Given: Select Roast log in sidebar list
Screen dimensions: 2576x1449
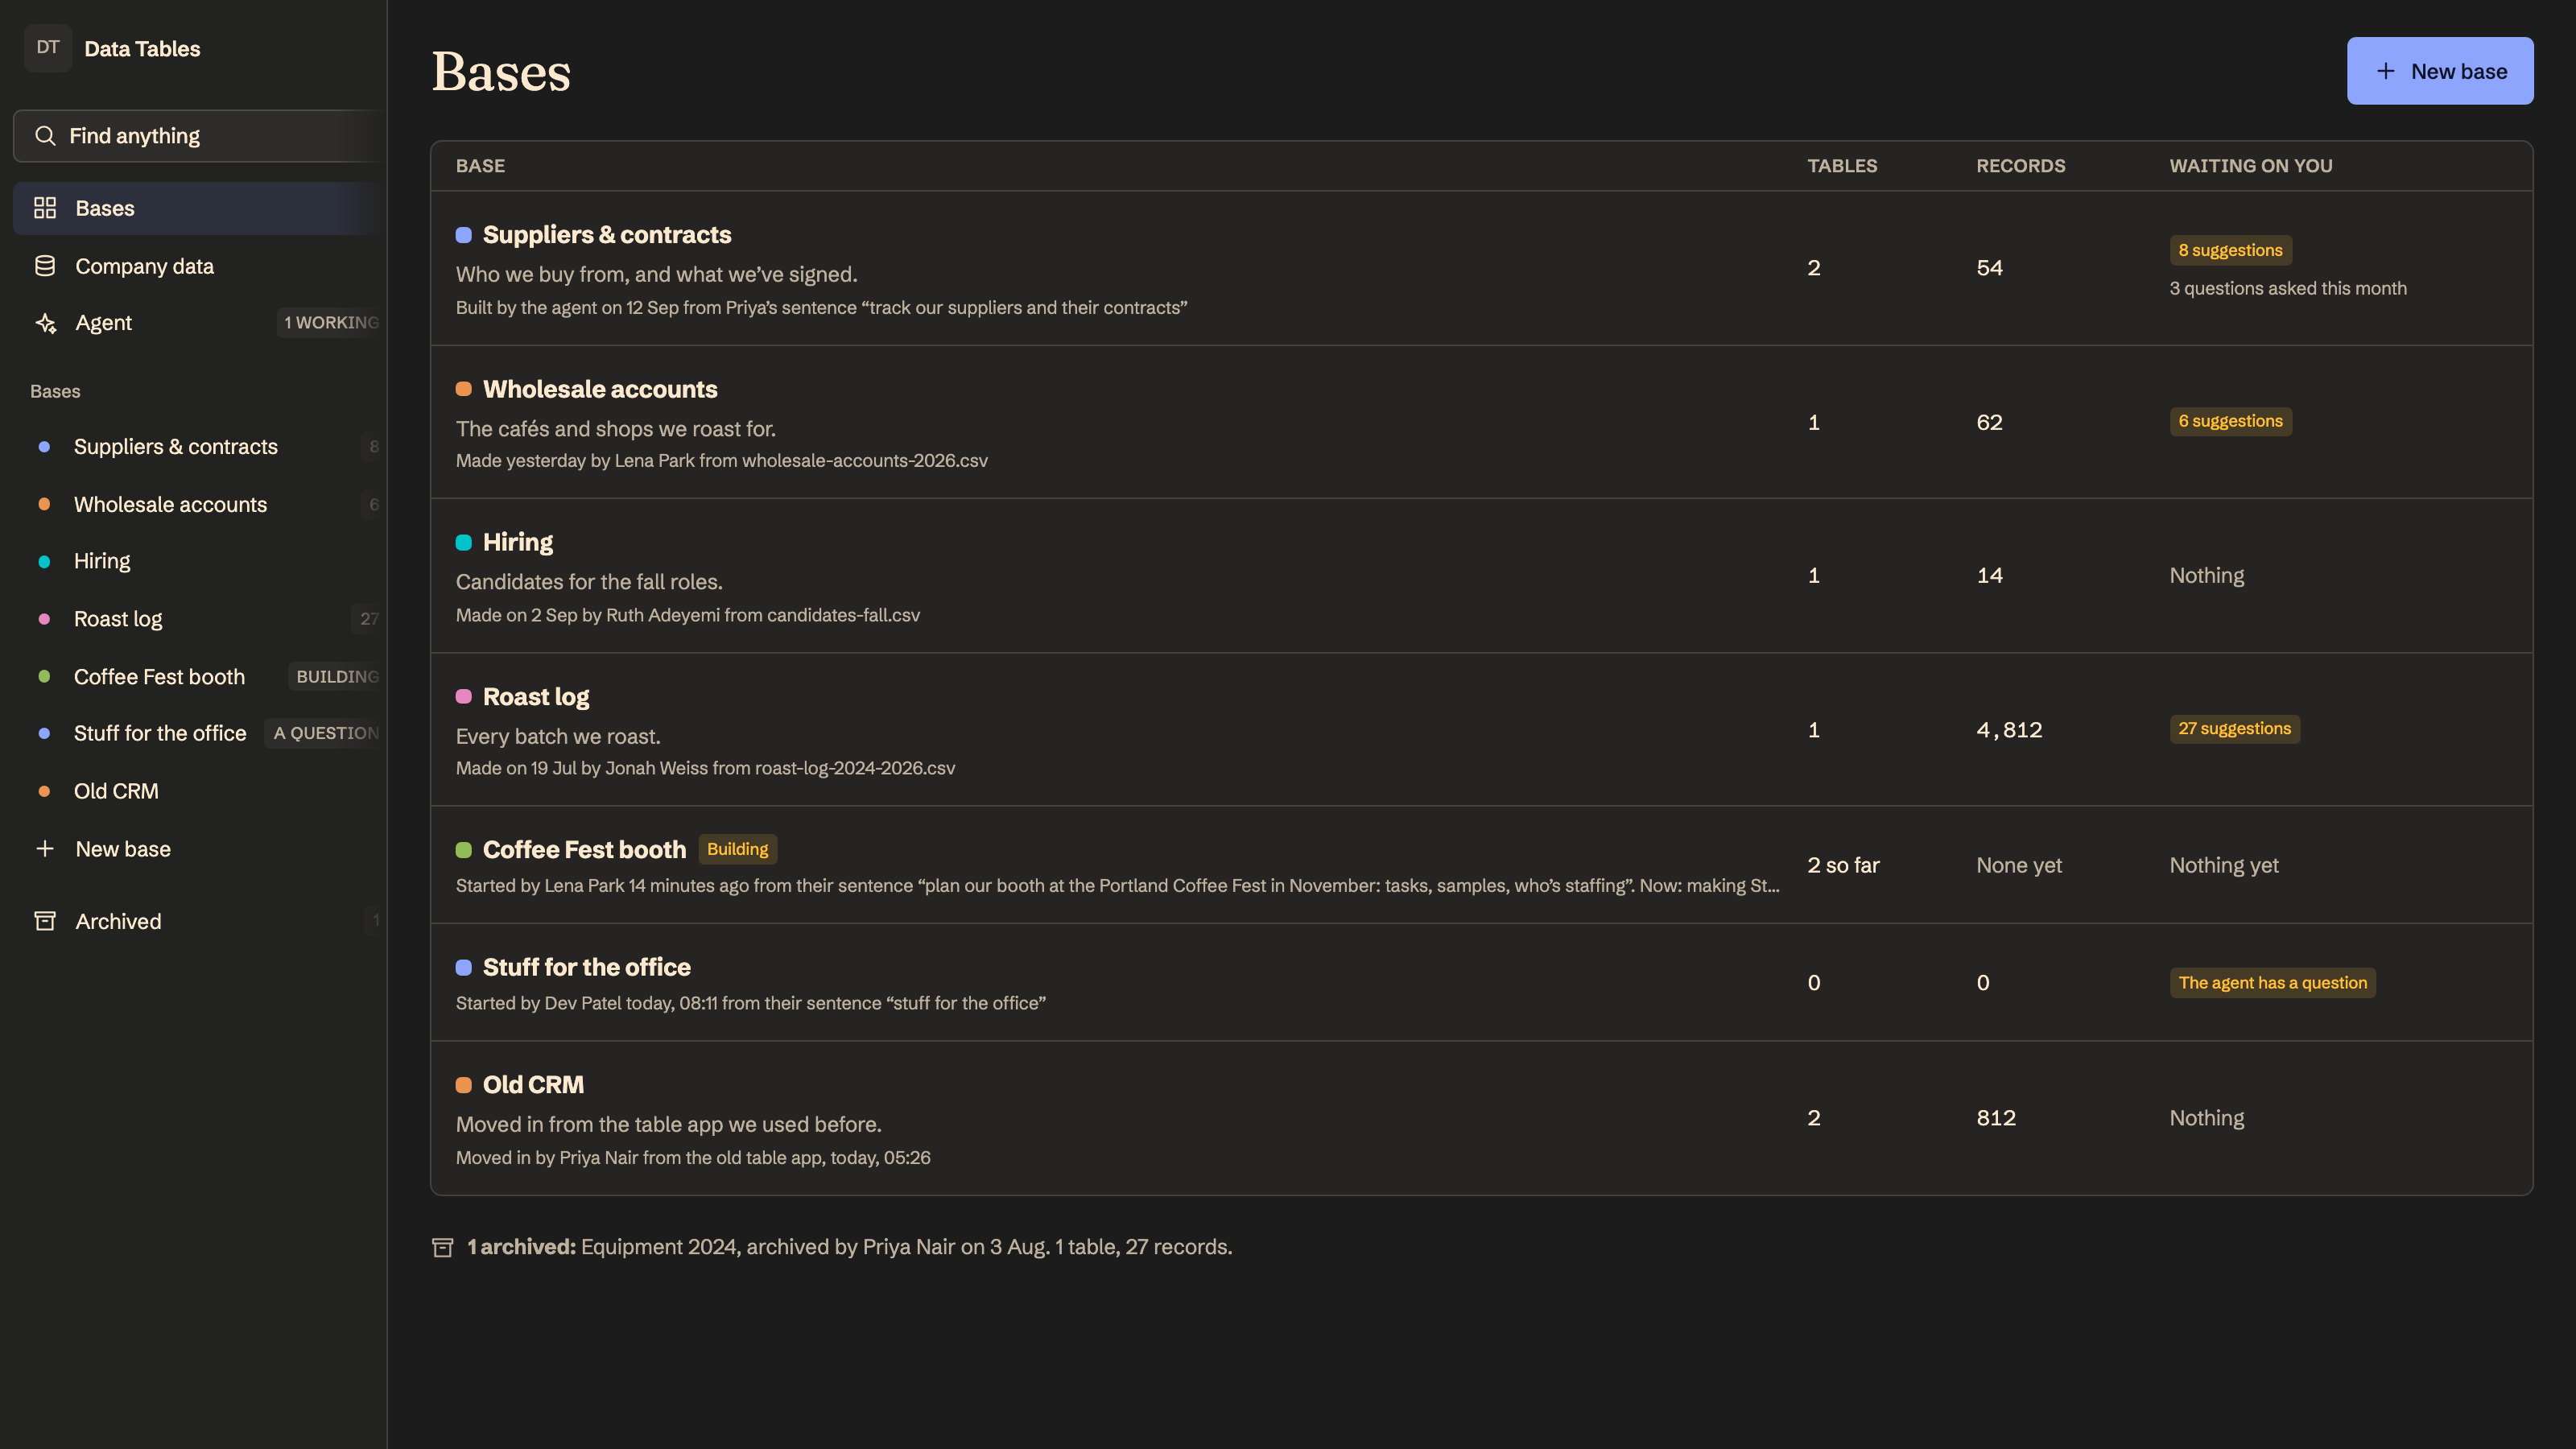Looking at the screenshot, I should coord(200,619).
